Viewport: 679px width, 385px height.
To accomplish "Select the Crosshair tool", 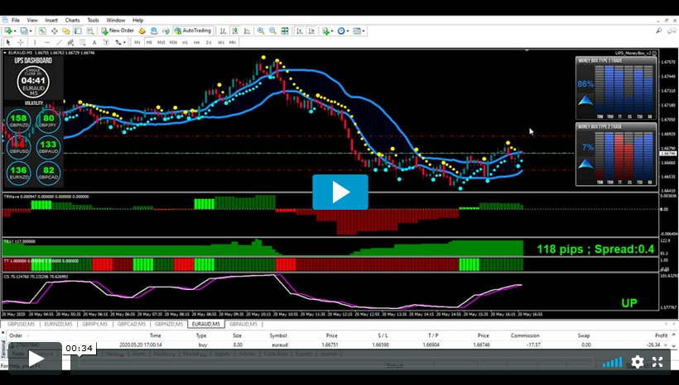I will click(20, 42).
